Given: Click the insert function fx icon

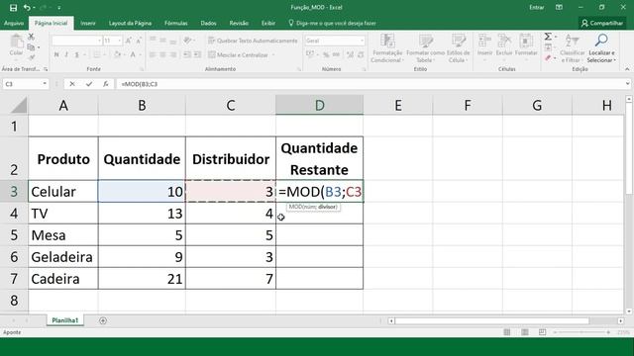Looking at the screenshot, I should pos(106,84).
